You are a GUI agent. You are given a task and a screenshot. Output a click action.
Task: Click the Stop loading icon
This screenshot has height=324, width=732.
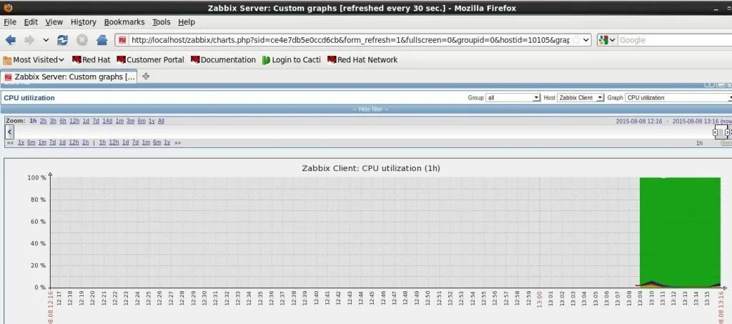pos(82,40)
